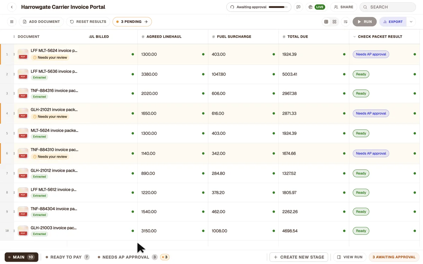Click the Export button
The height and width of the screenshot is (264, 423).
[x=393, y=22]
